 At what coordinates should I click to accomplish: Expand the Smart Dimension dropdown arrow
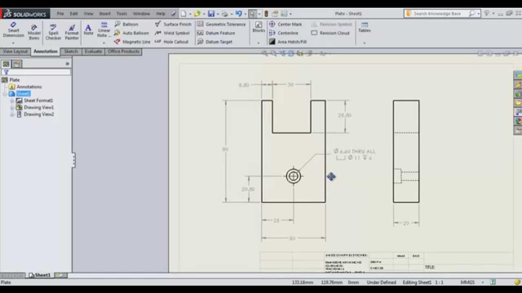coord(13,43)
